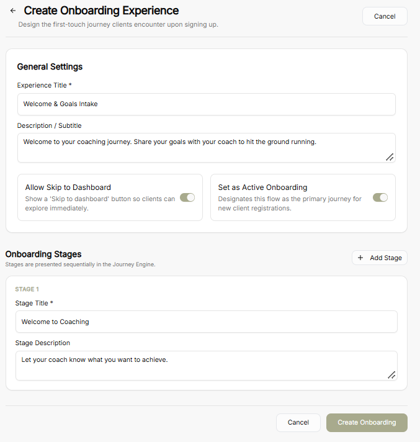
Task: Add a new stage
Action: point(380,258)
